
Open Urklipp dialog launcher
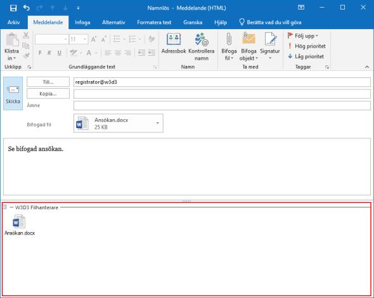click(29, 67)
